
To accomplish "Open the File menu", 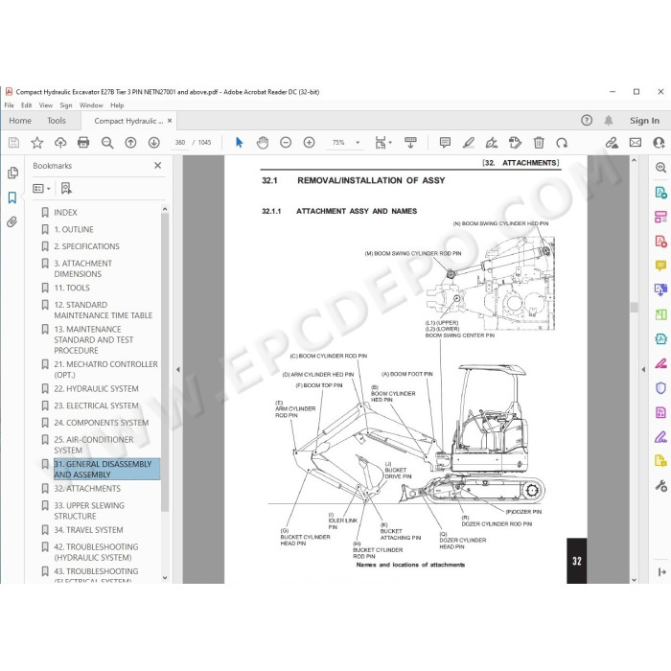I will [9, 105].
